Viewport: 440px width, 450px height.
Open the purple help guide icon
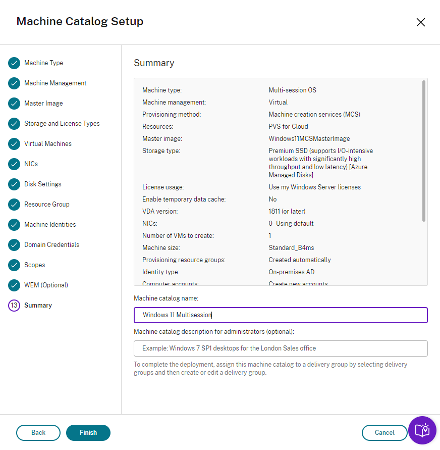pyautogui.click(x=422, y=430)
